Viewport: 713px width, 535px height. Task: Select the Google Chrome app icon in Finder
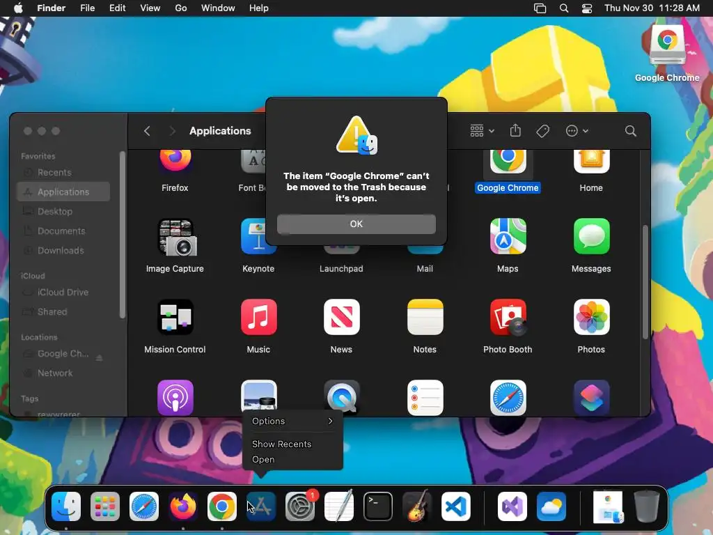click(x=508, y=162)
